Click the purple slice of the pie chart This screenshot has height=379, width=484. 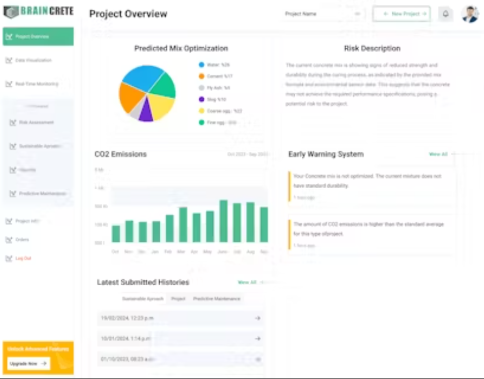pyautogui.click(x=146, y=113)
